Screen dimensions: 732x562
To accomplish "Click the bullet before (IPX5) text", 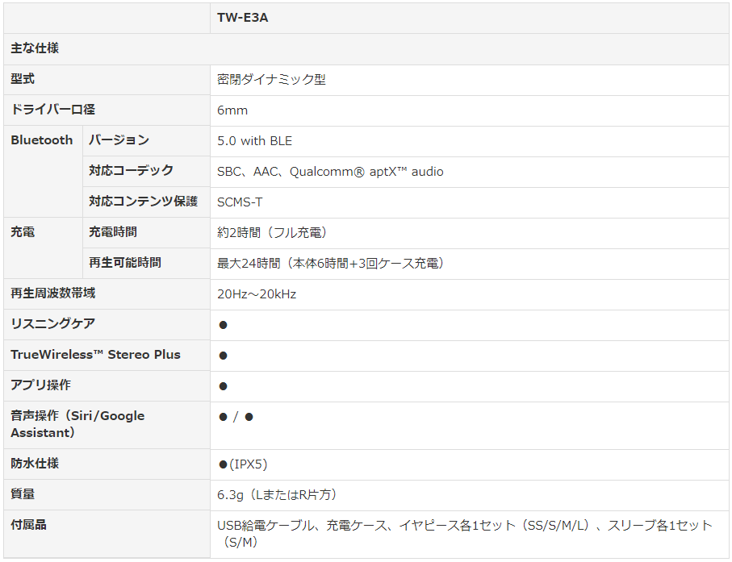I will (224, 464).
